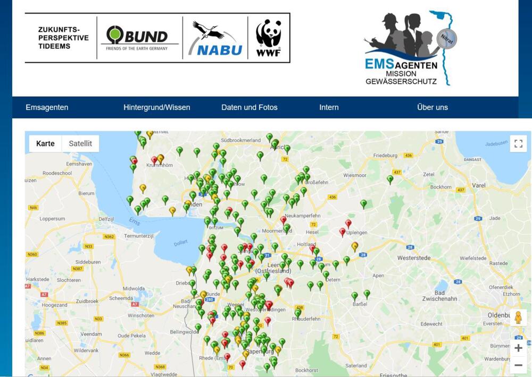
Task: Open the map fullscreen view
Action: (518, 143)
